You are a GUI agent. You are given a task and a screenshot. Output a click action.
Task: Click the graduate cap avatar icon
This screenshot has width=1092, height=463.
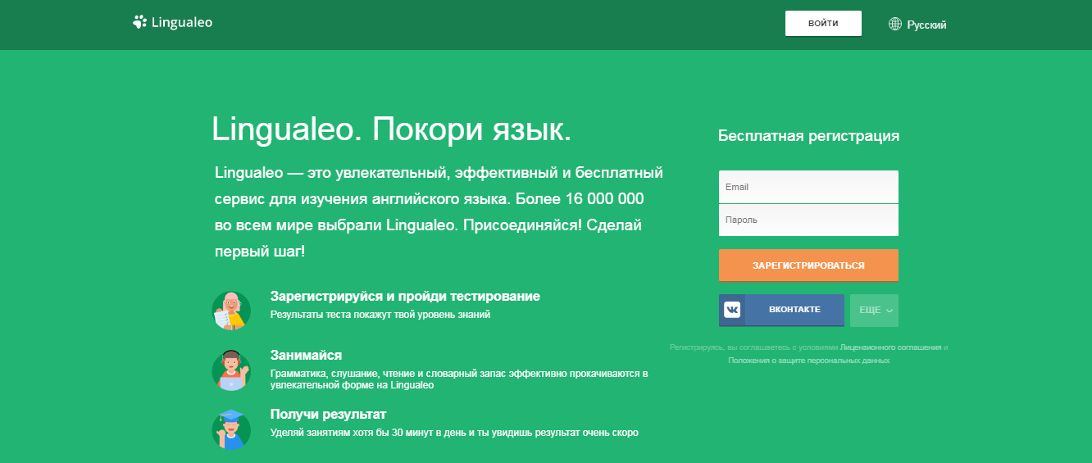point(231,429)
